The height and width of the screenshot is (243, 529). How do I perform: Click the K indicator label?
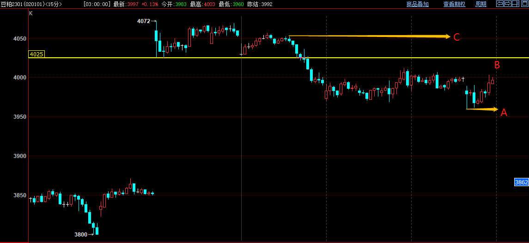(x=30, y=13)
